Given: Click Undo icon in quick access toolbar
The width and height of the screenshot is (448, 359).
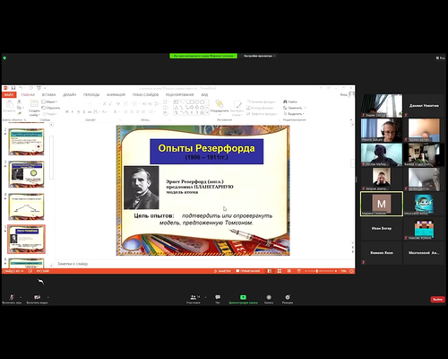Looking at the screenshot, I should 22,88.
